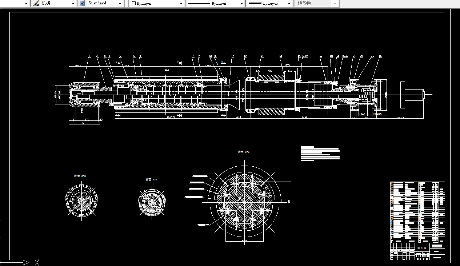This screenshot has width=460, height=266.
Task: Expand the 机械 dimension style dropdown
Action: tap(73, 3)
